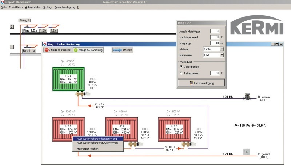Click the VL HK 3 temperature label

click(x=170, y=148)
